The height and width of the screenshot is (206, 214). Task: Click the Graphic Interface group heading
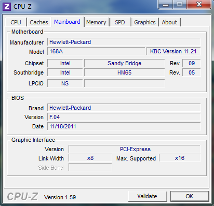click(x=33, y=140)
